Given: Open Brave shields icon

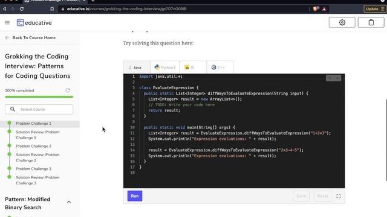Looking at the screenshot, I should pos(316,9).
